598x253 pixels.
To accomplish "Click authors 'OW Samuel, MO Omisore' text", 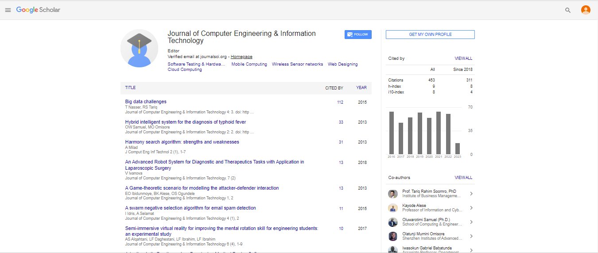I will (x=148, y=127).
